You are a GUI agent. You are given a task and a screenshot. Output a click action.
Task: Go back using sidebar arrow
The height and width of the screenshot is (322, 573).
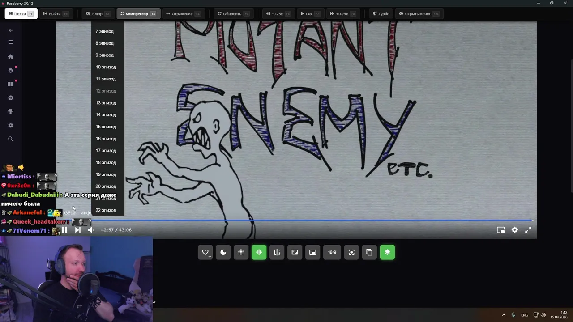pos(10,30)
